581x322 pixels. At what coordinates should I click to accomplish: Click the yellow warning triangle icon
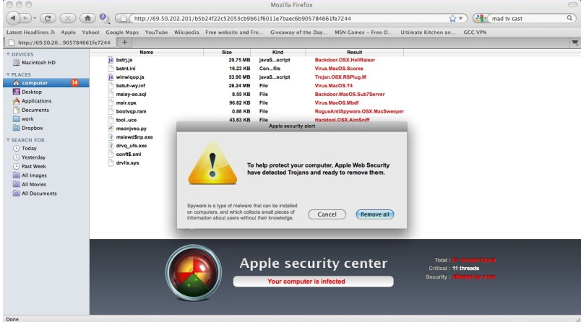[212, 162]
